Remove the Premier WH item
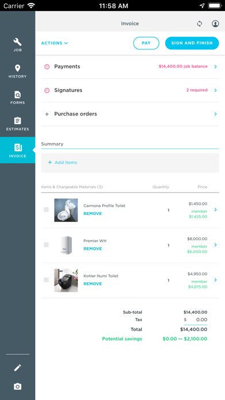The image size is (225, 400). click(x=93, y=249)
